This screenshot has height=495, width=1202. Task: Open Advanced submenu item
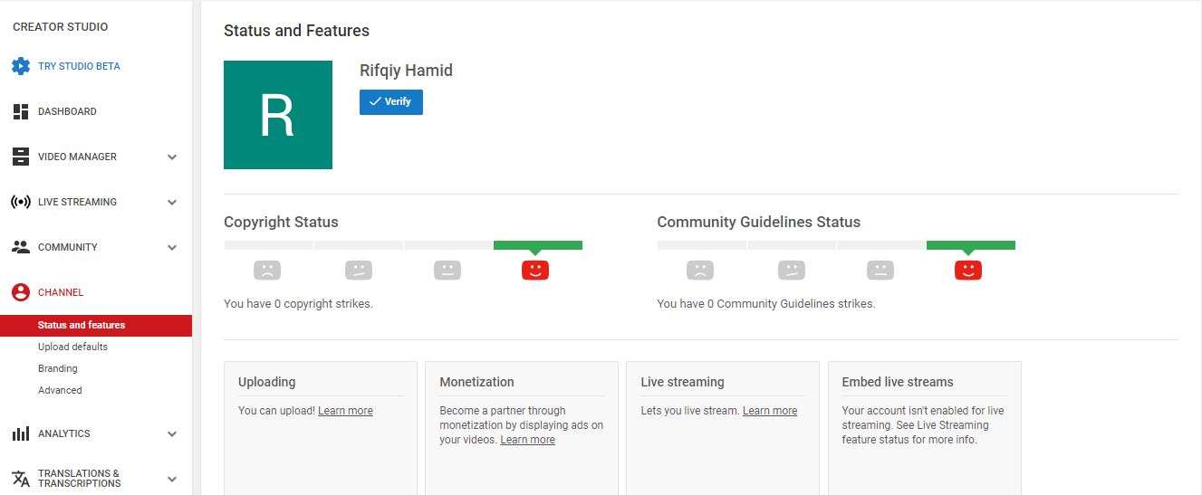60,390
